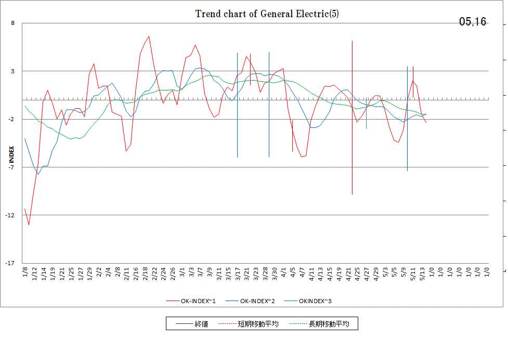
Task: Click the x-axis date label "3/3"
Action: coord(191,272)
